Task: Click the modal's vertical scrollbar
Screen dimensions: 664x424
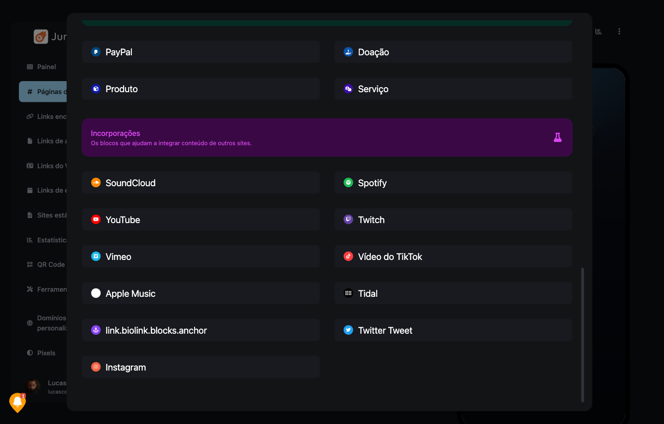Action: click(582, 335)
